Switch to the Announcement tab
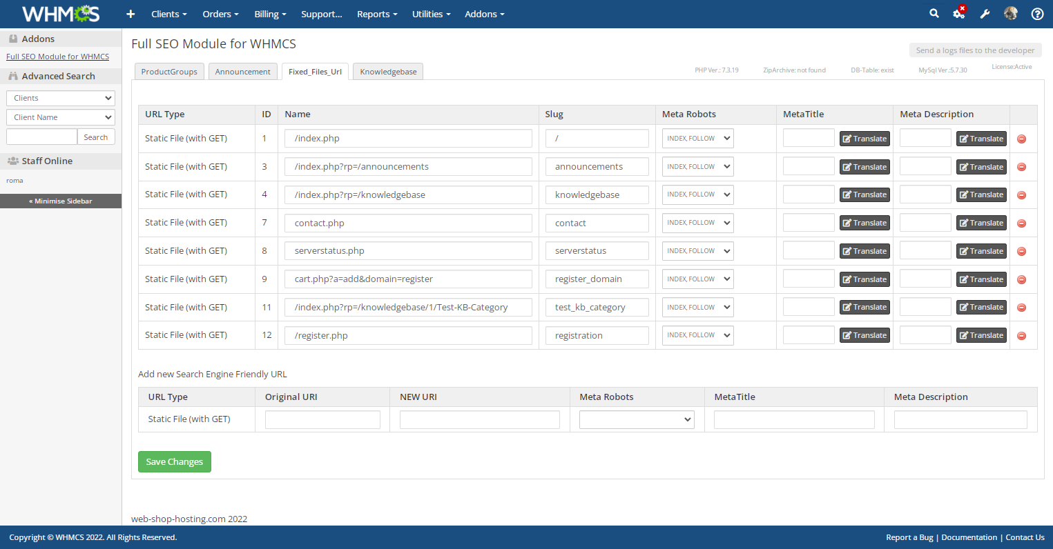The image size is (1053, 549). click(x=243, y=72)
